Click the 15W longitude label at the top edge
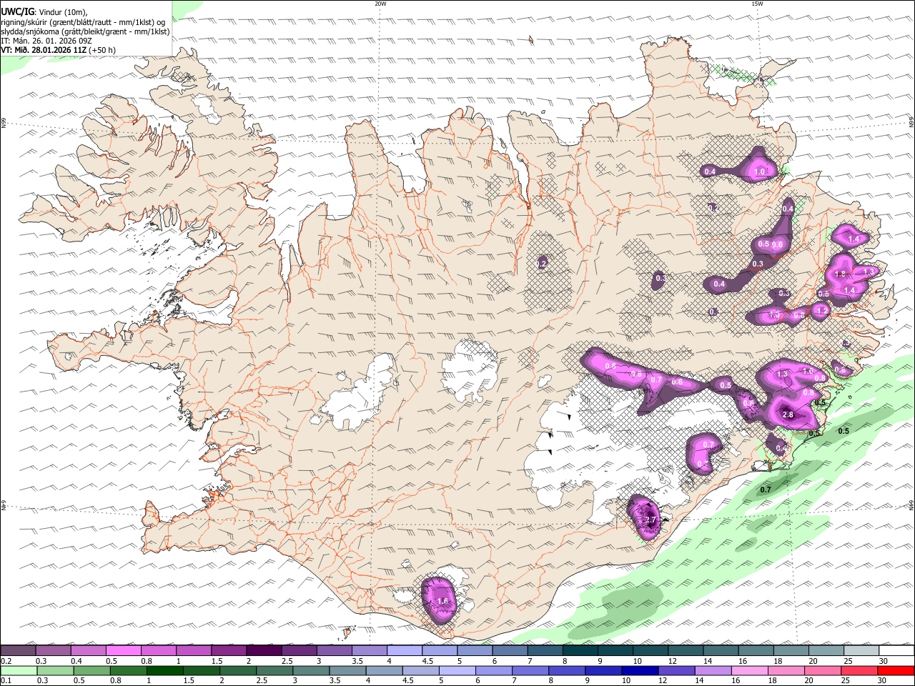The image size is (915, 686). click(x=757, y=4)
